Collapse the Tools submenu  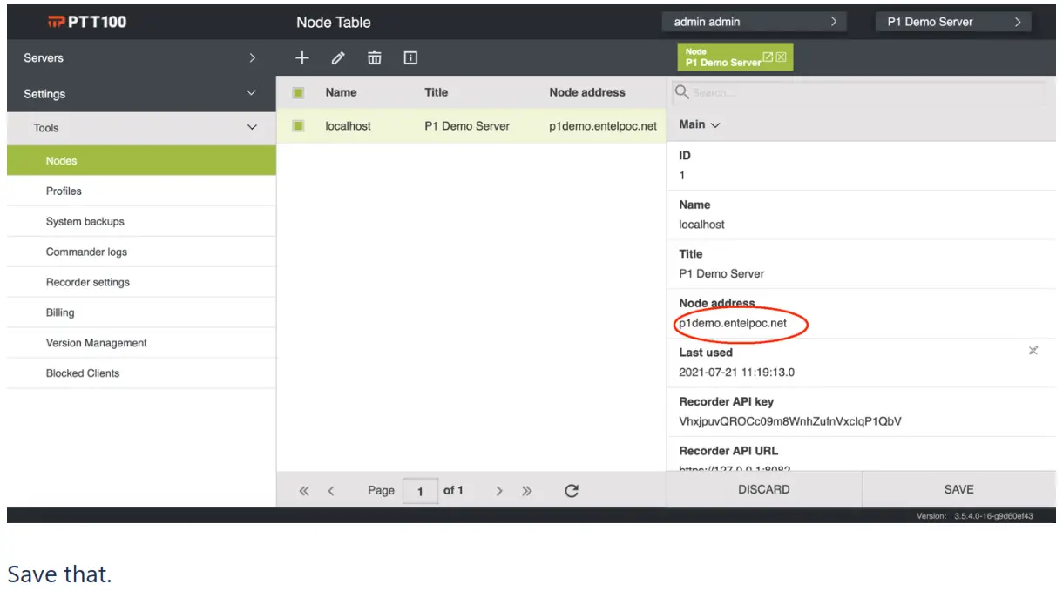click(141, 128)
